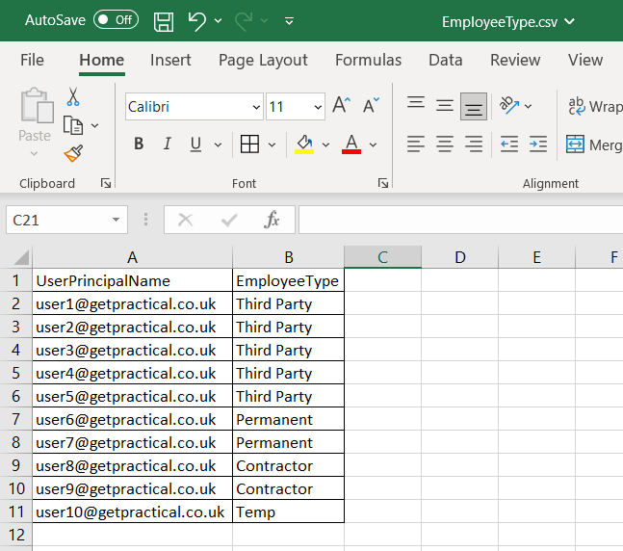Expand the Font Color palette arrow
623x551 pixels.
click(x=373, y=144)
